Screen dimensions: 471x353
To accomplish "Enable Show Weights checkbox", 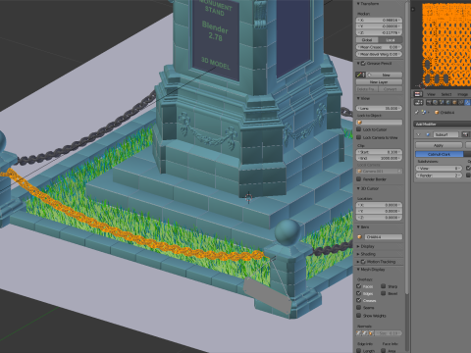I will [359, 316].
